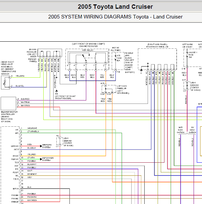Click the EA ground symbol
This screenshot has height=204, width=202.
point(56,91)
